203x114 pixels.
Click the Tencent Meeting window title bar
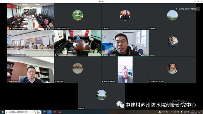[x=101, y=2]
